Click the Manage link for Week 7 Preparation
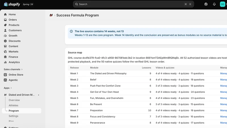 224,110
